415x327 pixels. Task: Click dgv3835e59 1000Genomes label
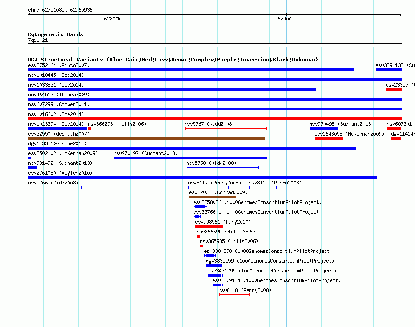(270, 261)
